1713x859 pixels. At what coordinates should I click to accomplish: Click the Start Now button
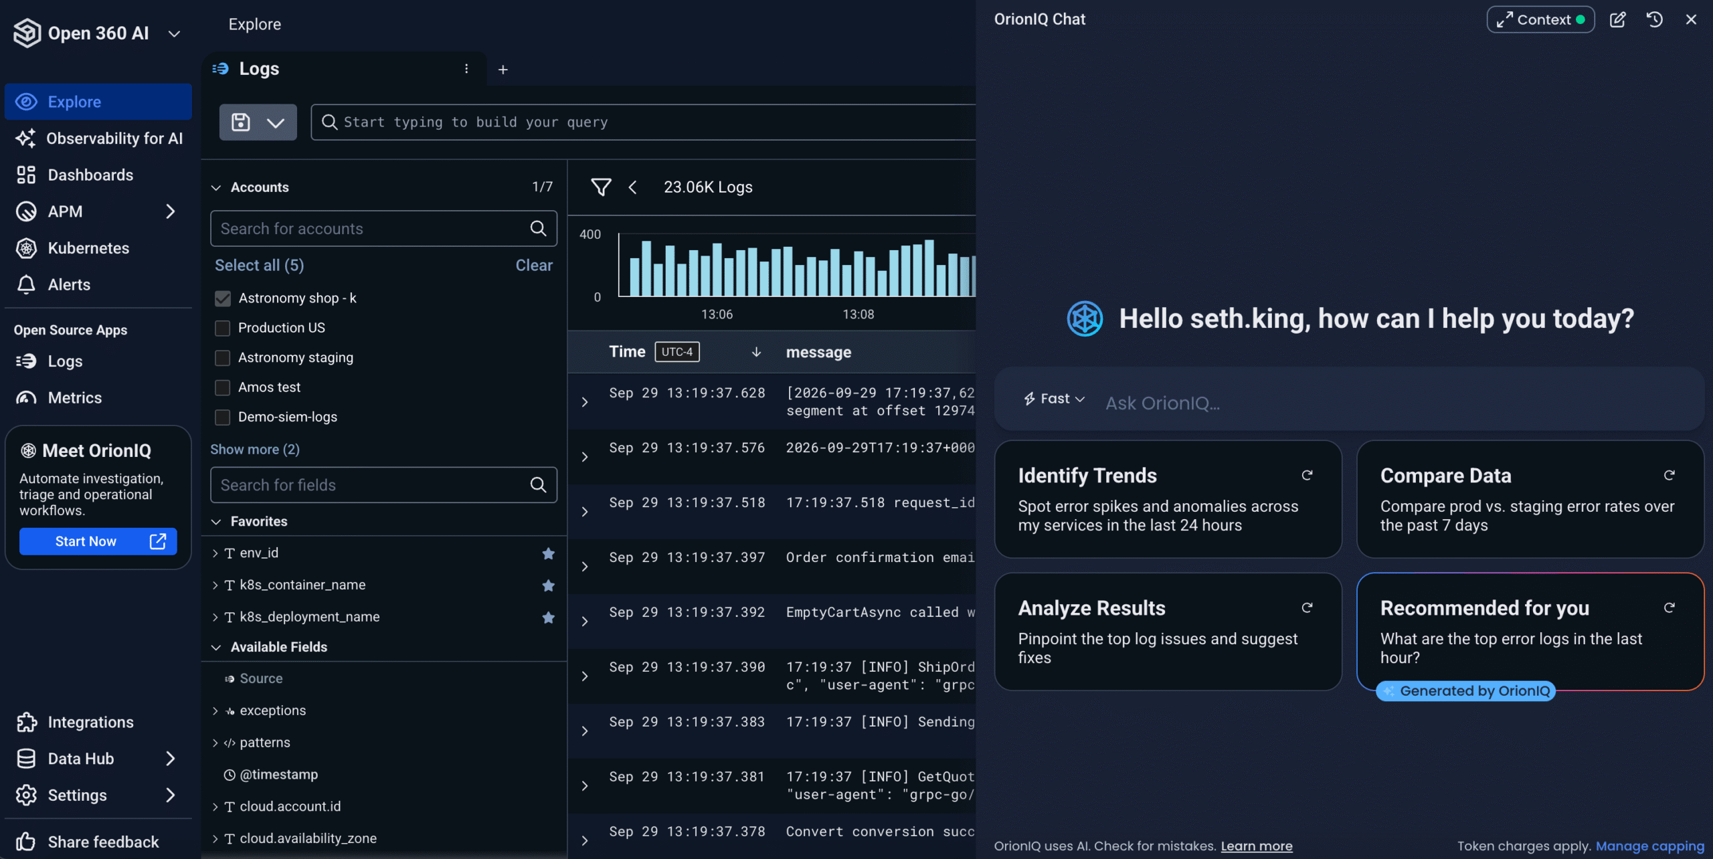point(98,541)
